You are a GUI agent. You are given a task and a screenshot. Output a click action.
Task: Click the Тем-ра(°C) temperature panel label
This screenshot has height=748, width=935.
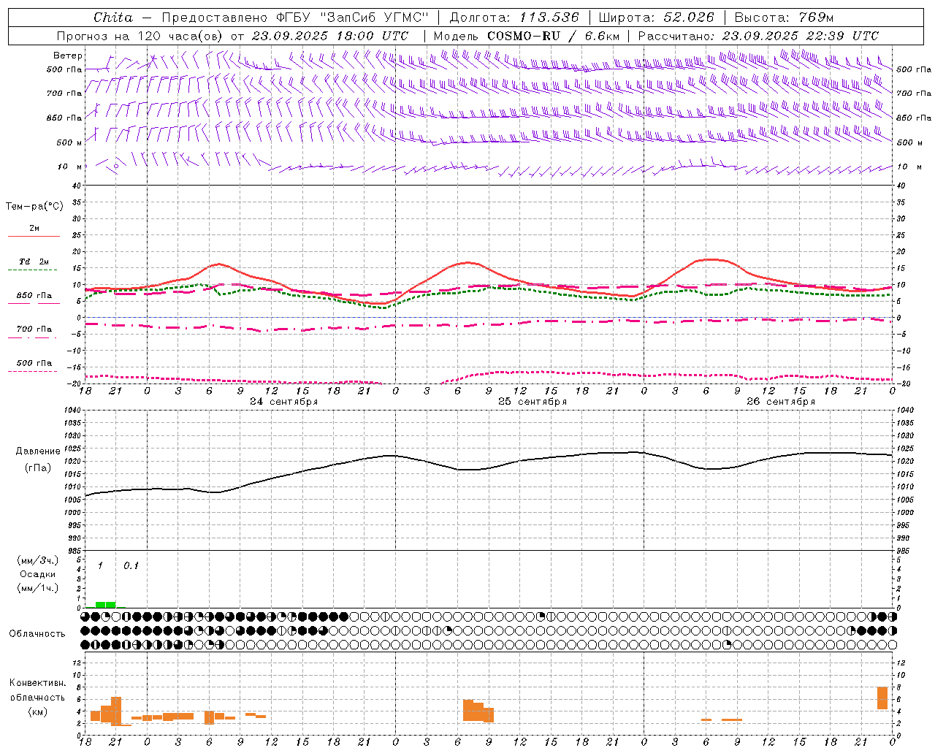tap(34, 207)
